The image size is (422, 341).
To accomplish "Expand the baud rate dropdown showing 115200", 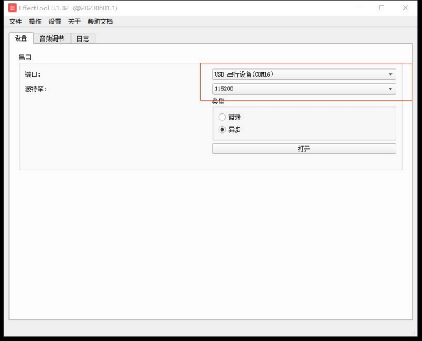I will click(304, 89).
